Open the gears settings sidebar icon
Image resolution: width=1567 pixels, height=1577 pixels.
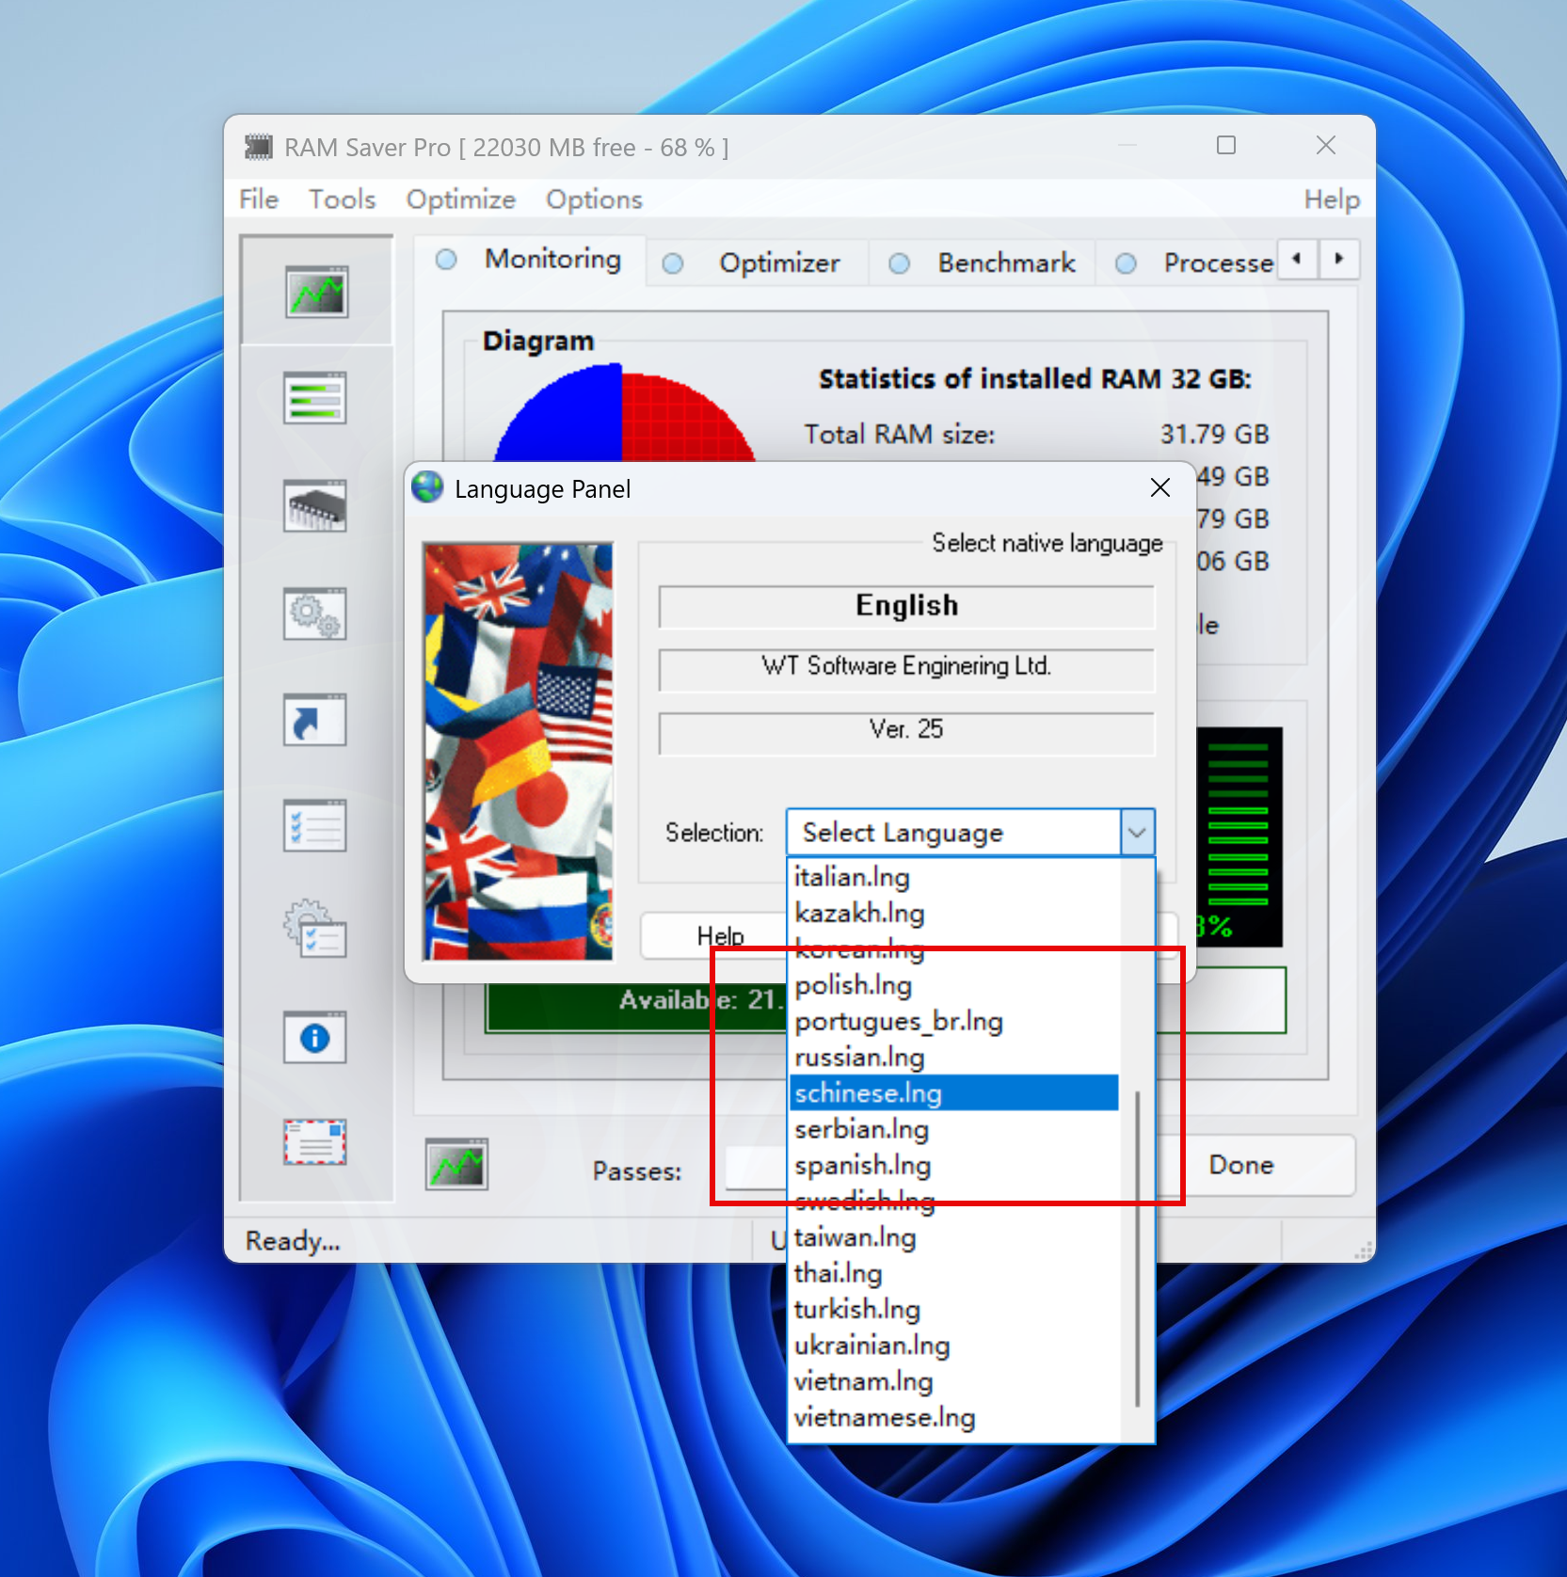tap(315, 613)
